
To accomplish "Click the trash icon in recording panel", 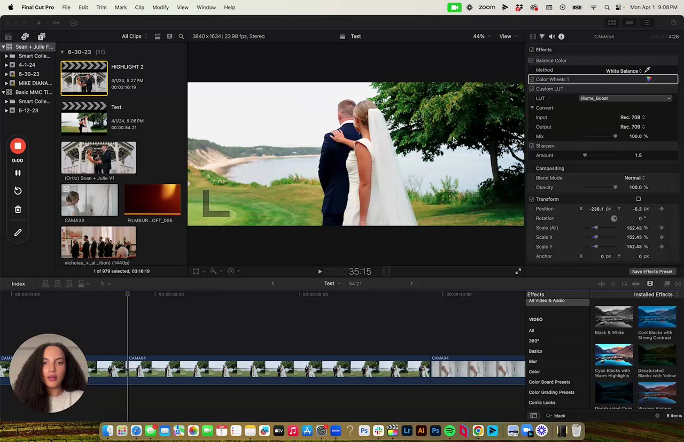I will click(18, 210).
